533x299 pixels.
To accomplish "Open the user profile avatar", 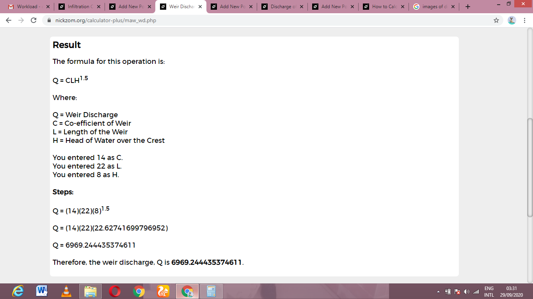I will pyautogui.click(x=512, y=20).
